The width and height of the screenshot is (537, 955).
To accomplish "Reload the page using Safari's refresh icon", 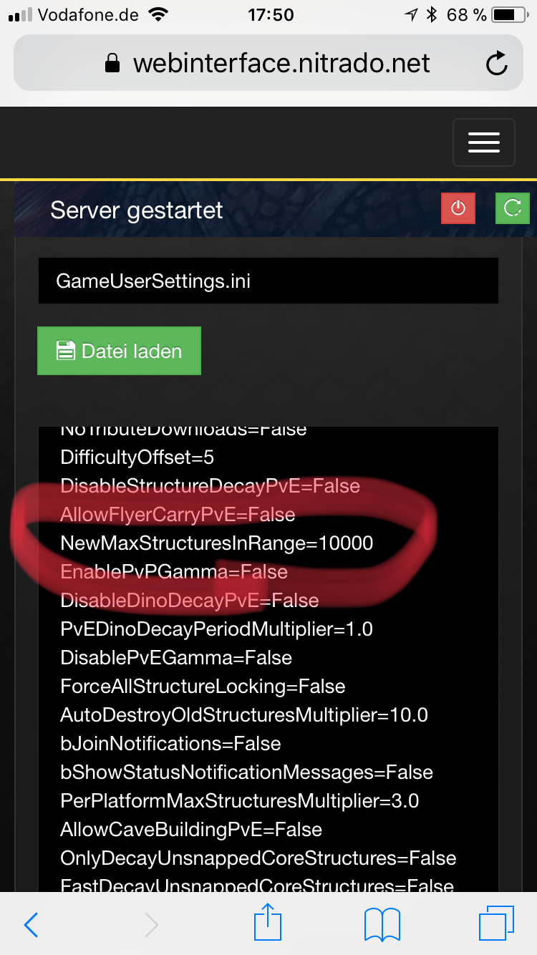I will [x=496, y=64].
